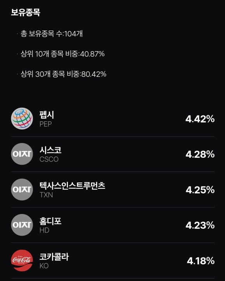Viewport: 225px width, 281px height.
Task: Tap the 보유종목 section heading
Action: (26, 12)
